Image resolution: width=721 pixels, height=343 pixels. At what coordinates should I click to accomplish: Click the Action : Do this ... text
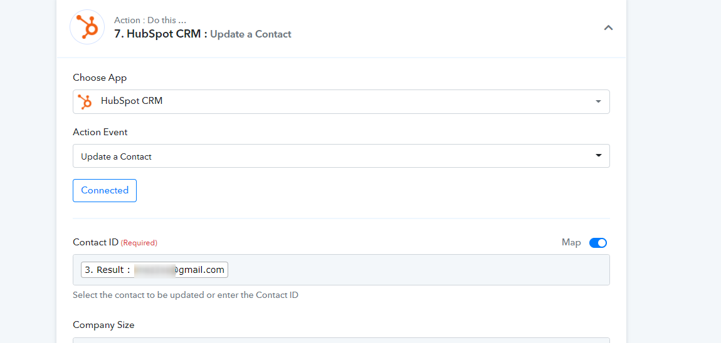[150, 21]
